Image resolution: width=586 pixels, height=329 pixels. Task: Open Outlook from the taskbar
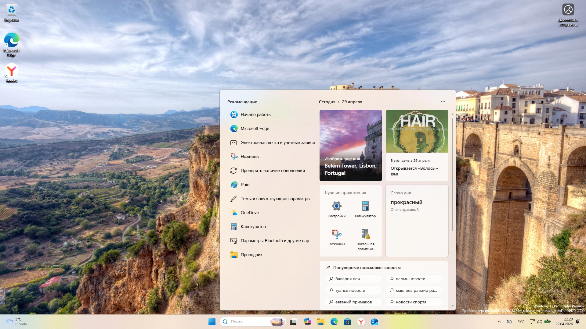tap(374, 322)
